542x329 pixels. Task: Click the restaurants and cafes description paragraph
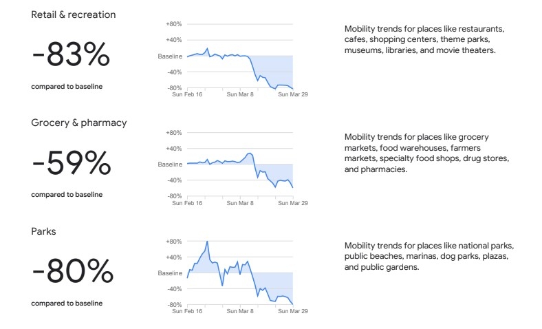(x=424, y=40)
